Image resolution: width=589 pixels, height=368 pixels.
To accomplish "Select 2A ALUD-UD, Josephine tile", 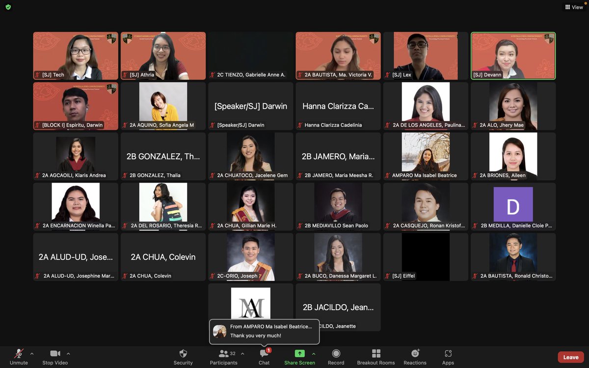I will [76, 257].
